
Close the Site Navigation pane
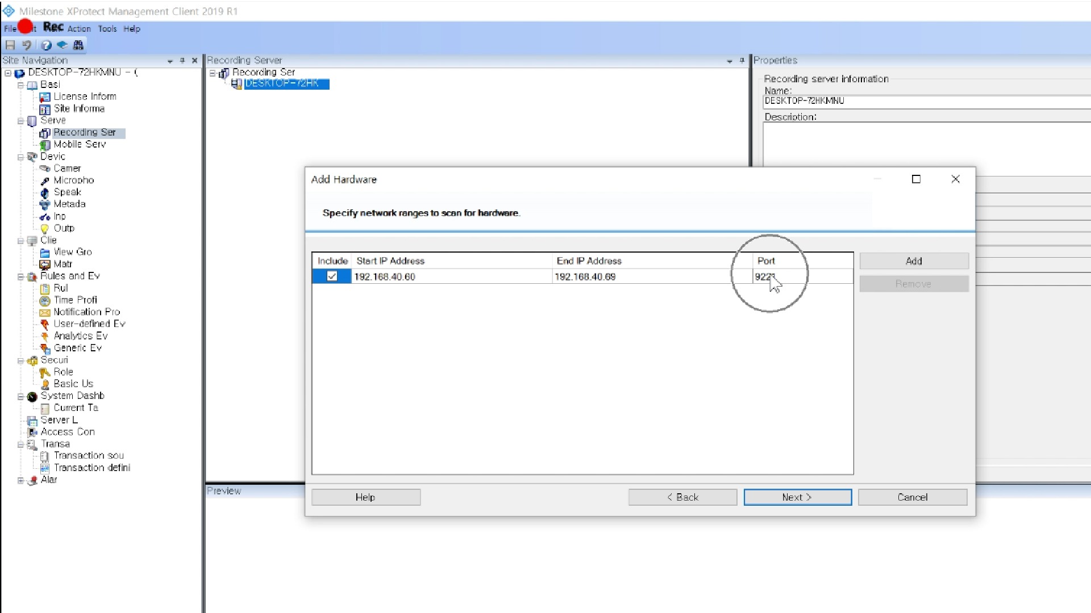click(195, 60)
